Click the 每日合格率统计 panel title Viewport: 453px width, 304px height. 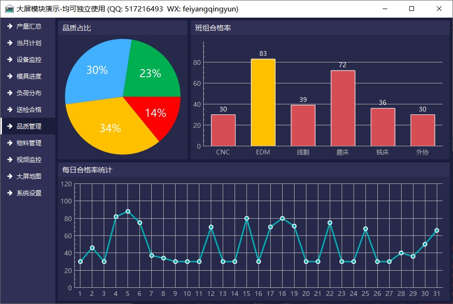(x=87, y=170)
